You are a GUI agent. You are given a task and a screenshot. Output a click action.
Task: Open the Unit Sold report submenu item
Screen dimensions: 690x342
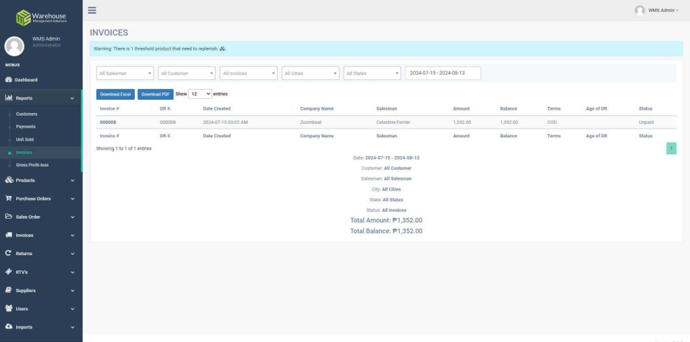point(25,139)
